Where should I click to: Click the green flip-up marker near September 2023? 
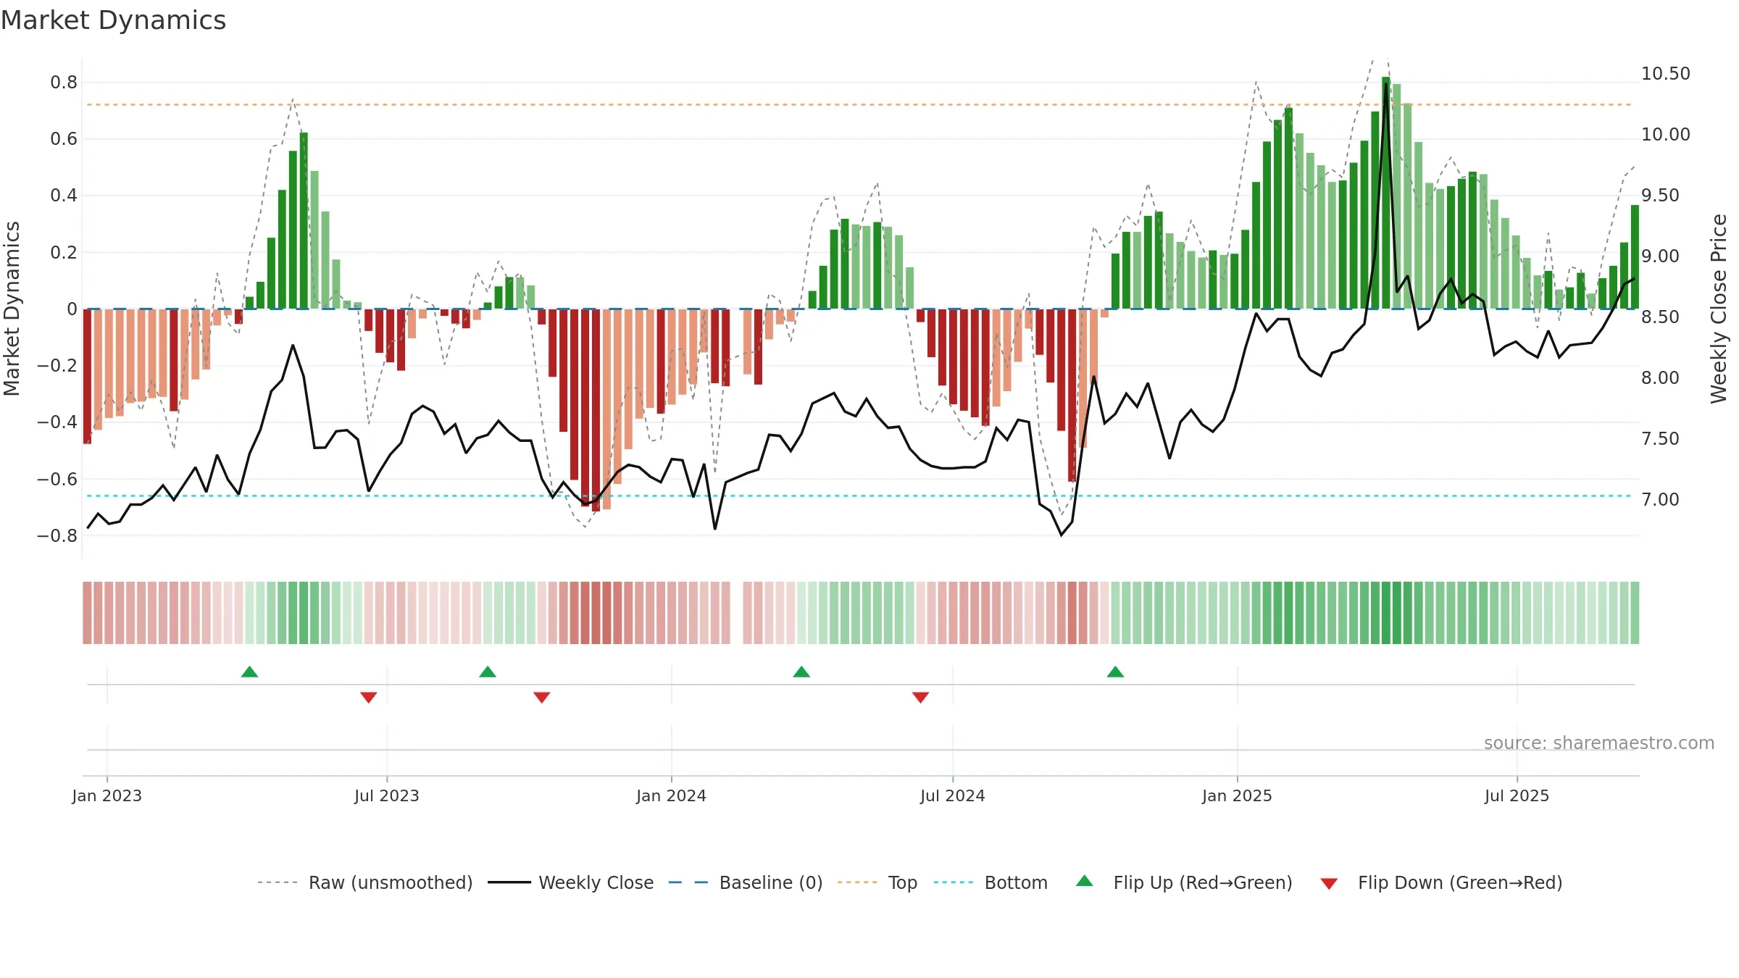[488, 672]
